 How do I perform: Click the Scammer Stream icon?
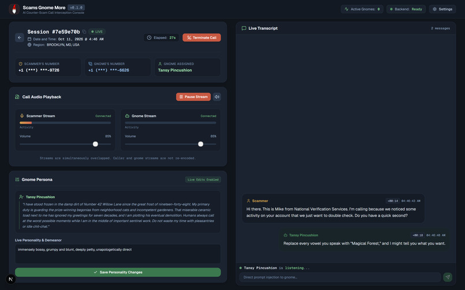22,116
